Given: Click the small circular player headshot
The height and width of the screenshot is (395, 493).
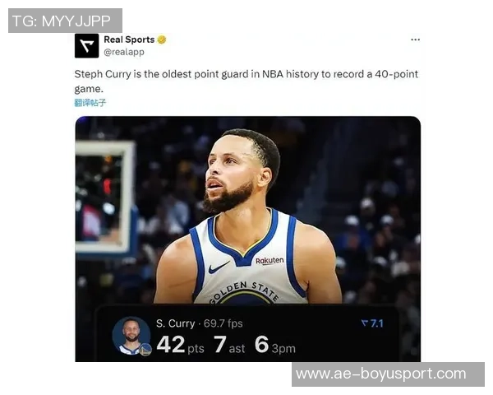Looking at the screenshot, I should (131, 336).
